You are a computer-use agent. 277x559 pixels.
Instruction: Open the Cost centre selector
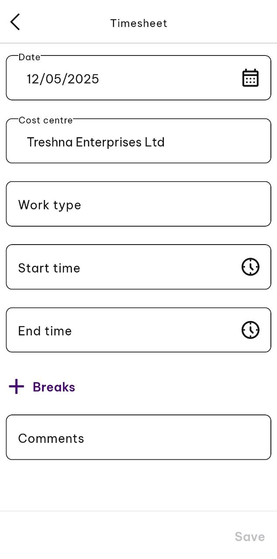pyautogui.click(x=138, y=141)
